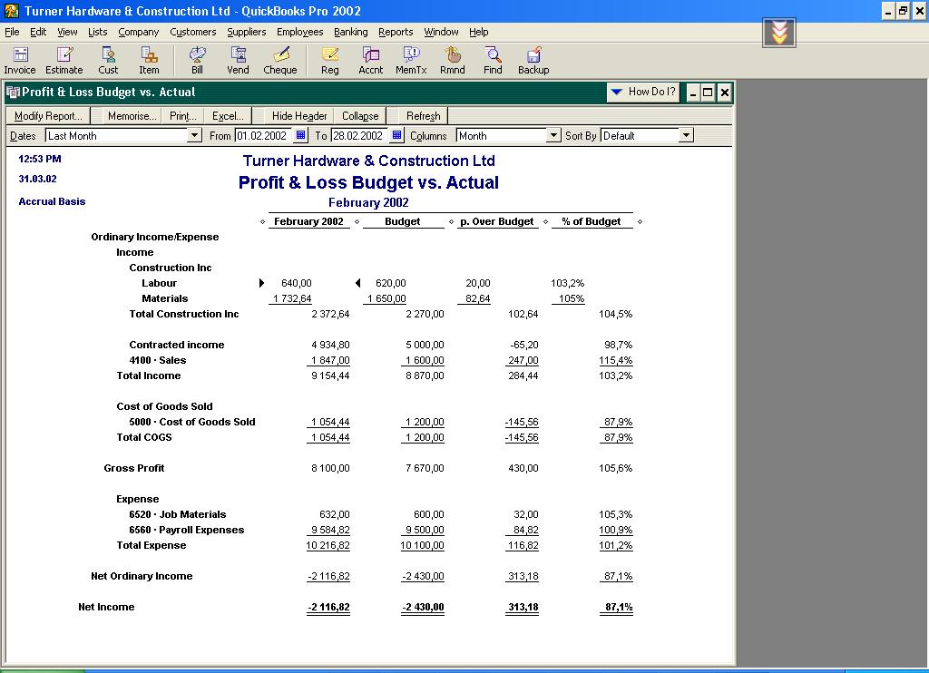Image resolution: width=929 pixels, height=673 pixels.
Task: Open the Reports menu
Action: point(396,32)
